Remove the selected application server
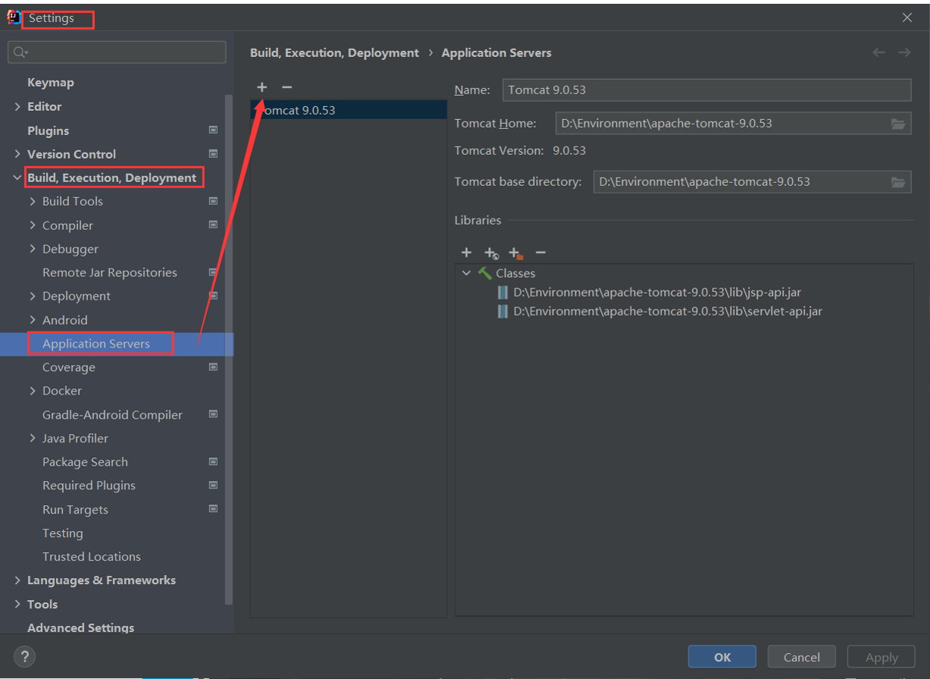Screen dimensions: 930x679 coord(287,87)
